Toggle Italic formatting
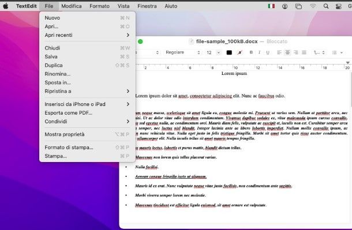The height and width of the screenshot is (230, 352). 259,52
